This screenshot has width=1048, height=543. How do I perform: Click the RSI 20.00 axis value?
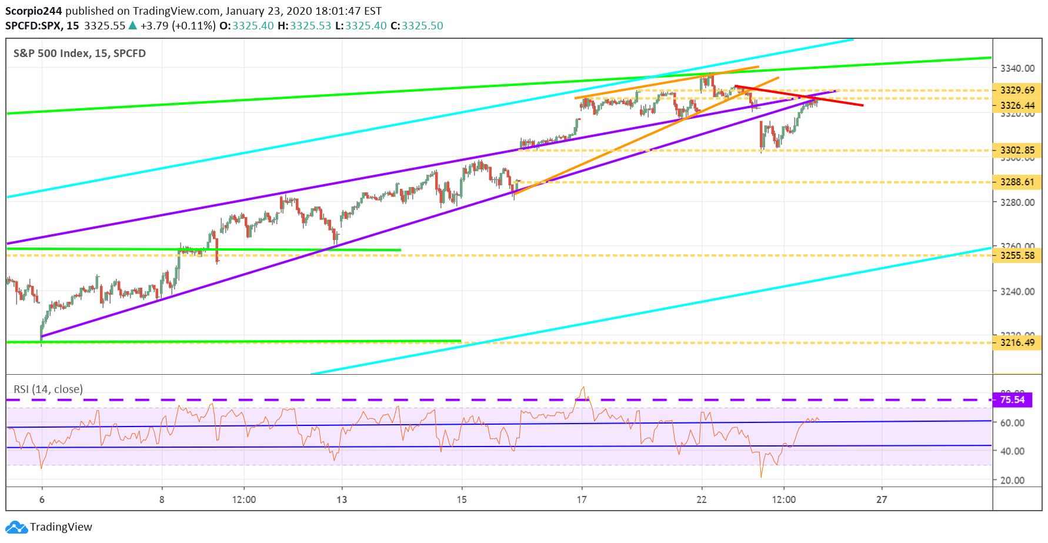[x=1013, y=480]
